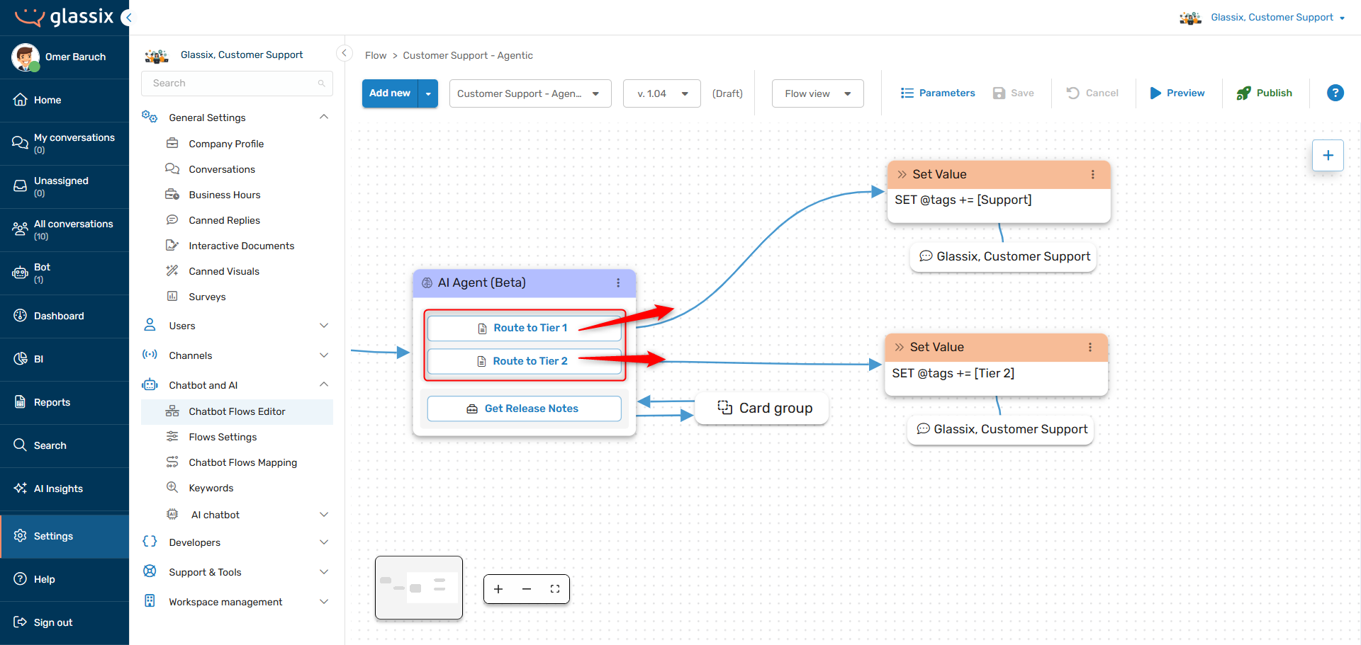Expand the Developers section
This screenshot has height=645, width=1361.
click(x=324, y=542)
